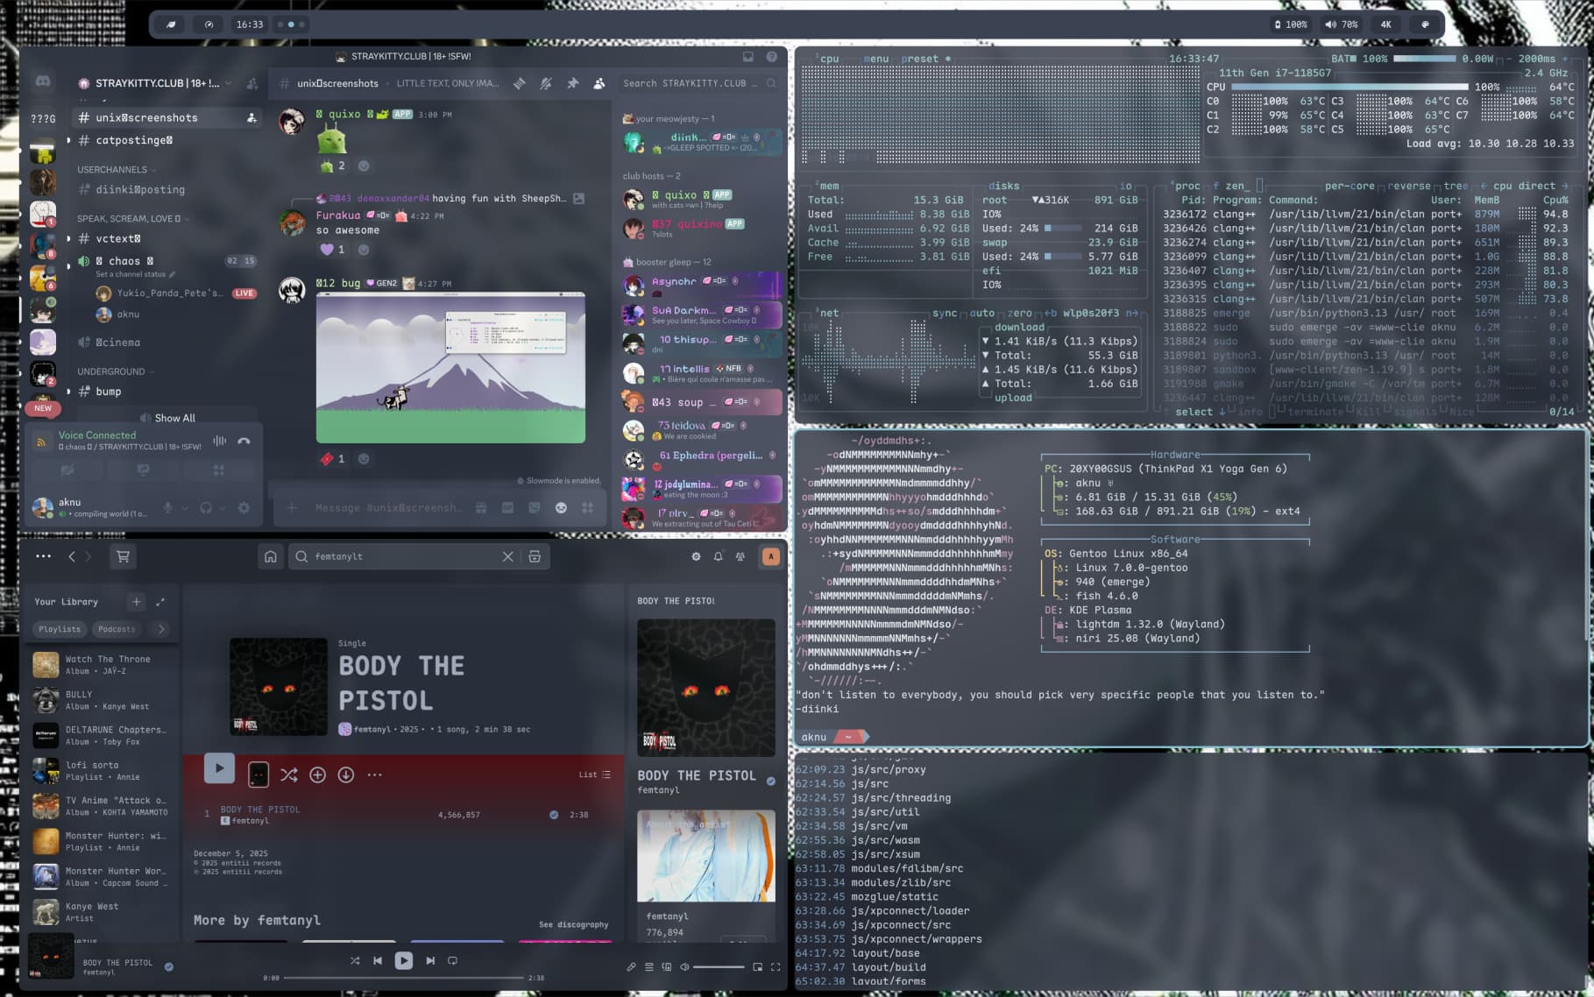This screenshot has height=997, width=1594.
Task: Go to Spotify Home
Action: click(x=271, y=556)
